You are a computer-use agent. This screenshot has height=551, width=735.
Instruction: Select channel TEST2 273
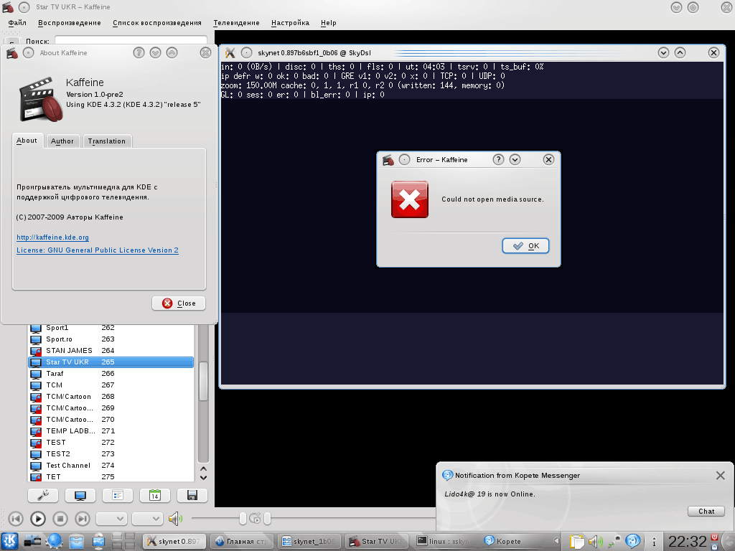(x=111, y=454)
